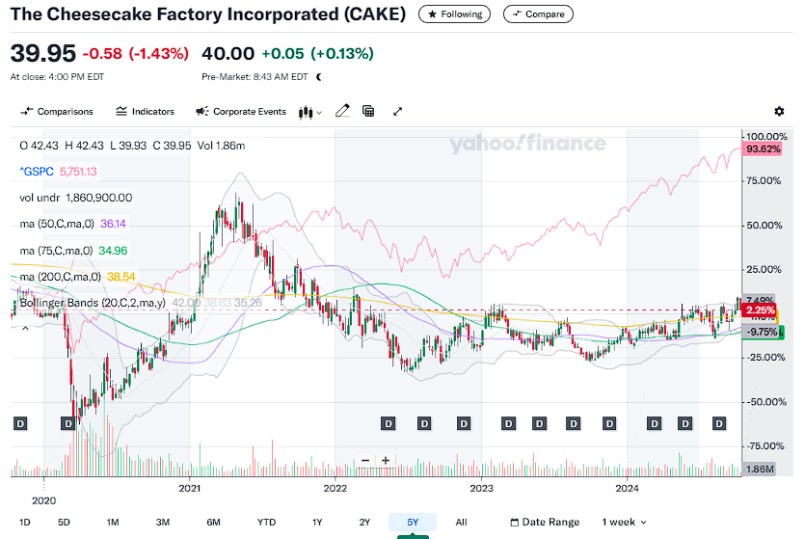Click the last dividend D marker of 2024
Image resolution: width=804 pixels, height=539 pixels.
coord(718,423)
